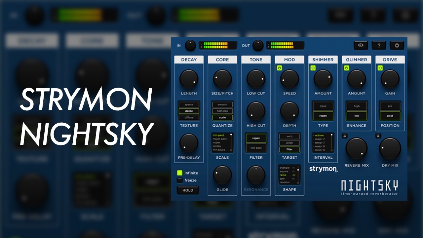The width and height of the screenshot is (423, 238).
Task: Select major pent in scale list
Action: (220, 139)
